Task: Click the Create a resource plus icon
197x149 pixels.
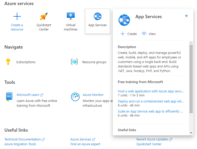Action: [17, 16]
